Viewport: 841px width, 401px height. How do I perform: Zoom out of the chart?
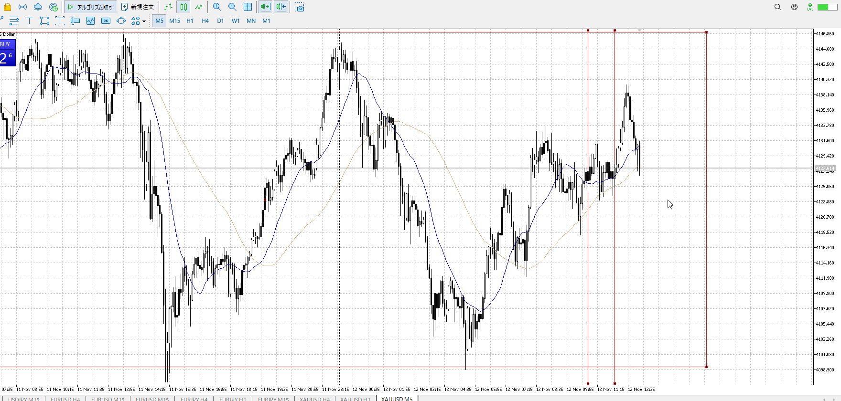pos(232,7)
